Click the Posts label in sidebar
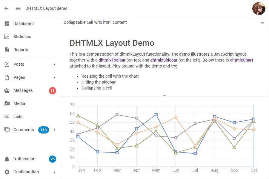The image size is (269, 179). click(19, 65)
